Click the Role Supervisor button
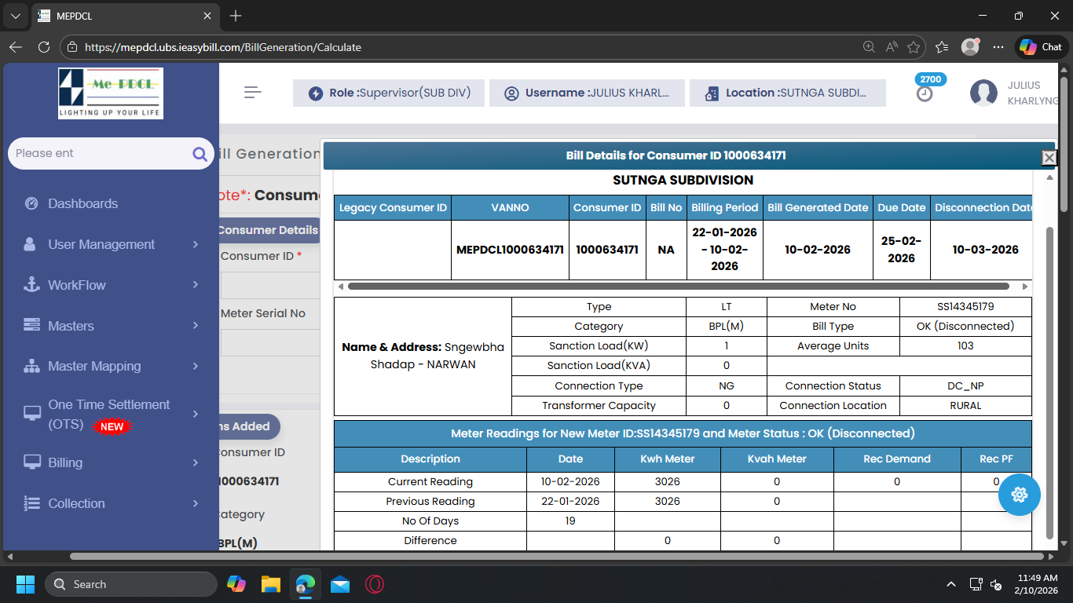The width and height of the screenshot is (1073, 603). point(389,93)
